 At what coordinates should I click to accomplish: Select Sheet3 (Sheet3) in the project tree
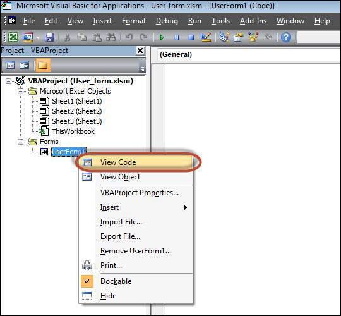coord(77,121)
